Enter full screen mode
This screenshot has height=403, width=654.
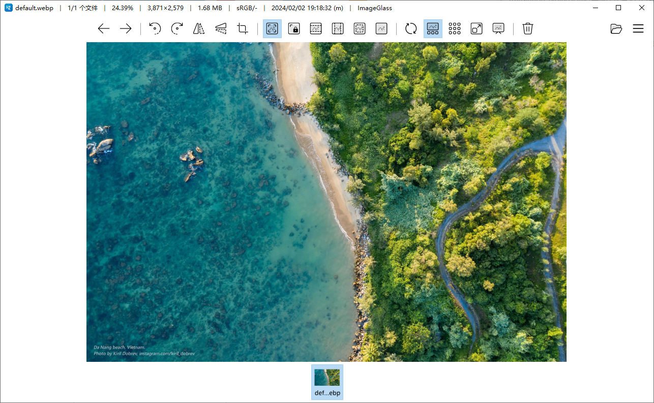click(477, 29)
